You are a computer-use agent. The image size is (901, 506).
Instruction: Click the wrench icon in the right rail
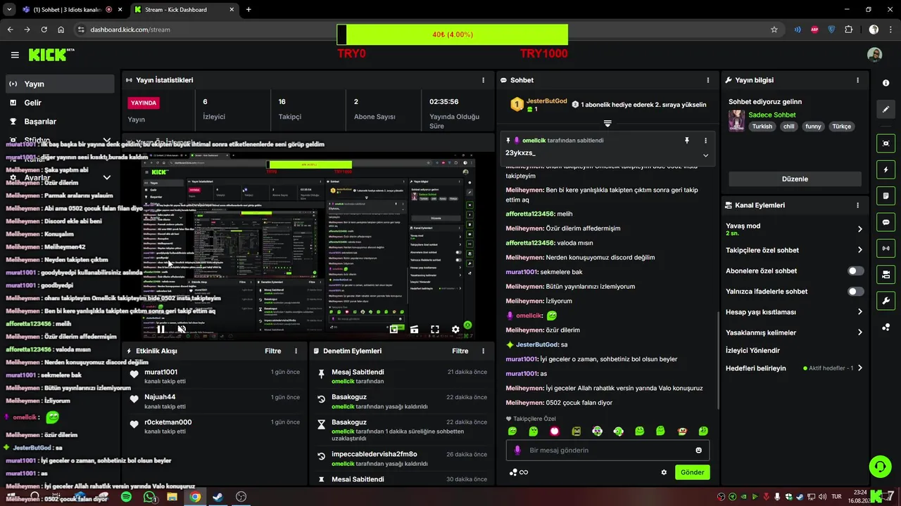tap(886, 301)
